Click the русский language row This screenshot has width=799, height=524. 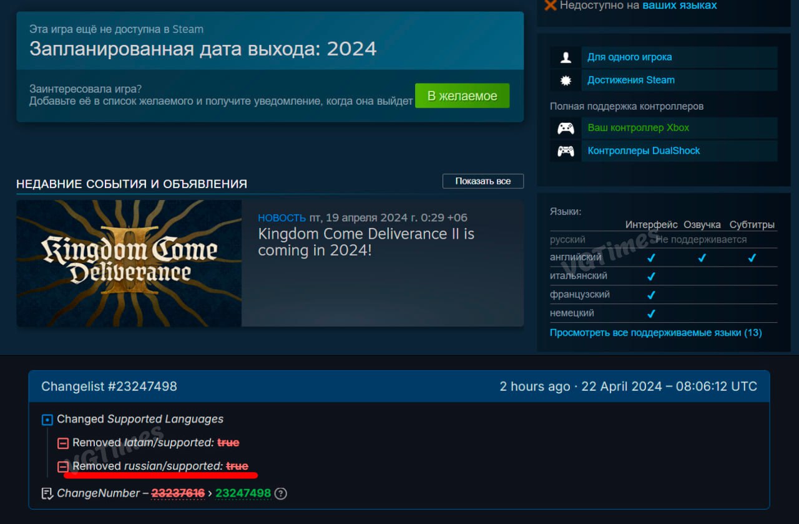coord(664,240)
